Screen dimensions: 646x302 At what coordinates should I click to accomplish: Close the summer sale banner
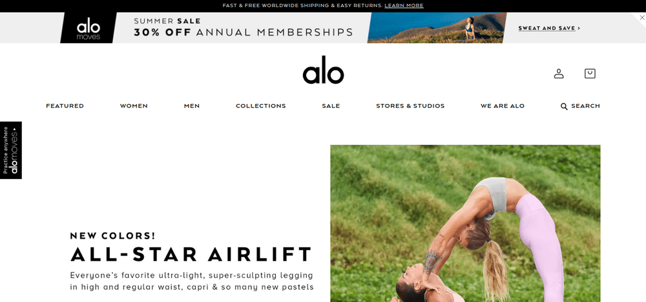(x=641, y=17)
